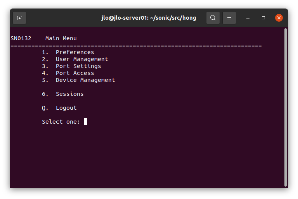Close the terminal with the red button
Image resolution: width=298 pixels, height=199 pixels.
[279, 18]
